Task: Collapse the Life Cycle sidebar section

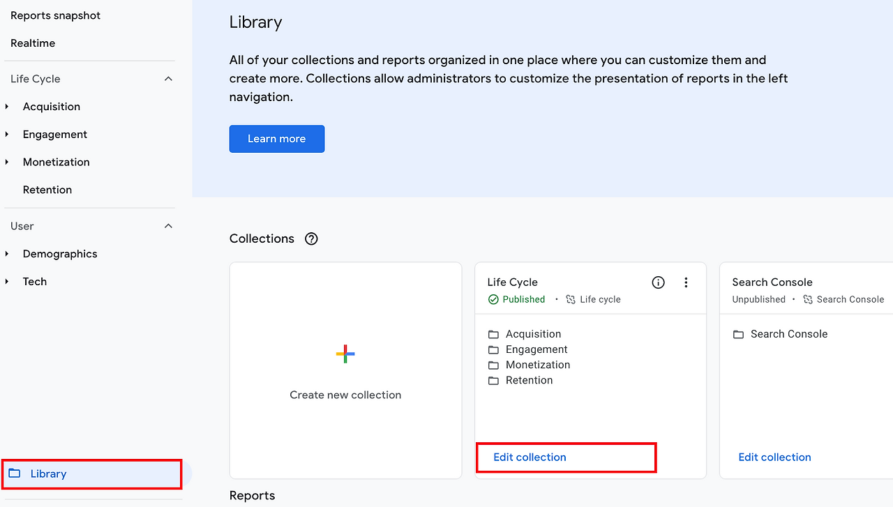Action: (168, 79)
